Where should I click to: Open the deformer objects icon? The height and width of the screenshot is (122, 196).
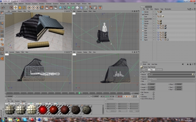coord(81,7)
